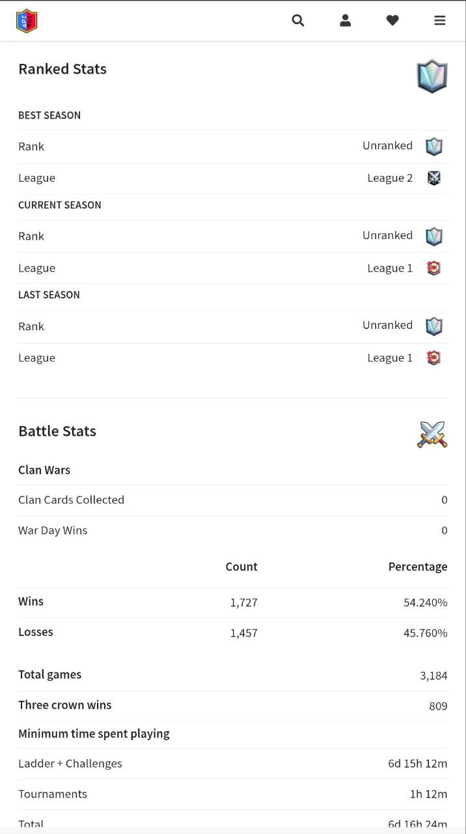Screen dimensions: 466x834
Task: Select the Battle Stats heading
Action: point(57,431)
